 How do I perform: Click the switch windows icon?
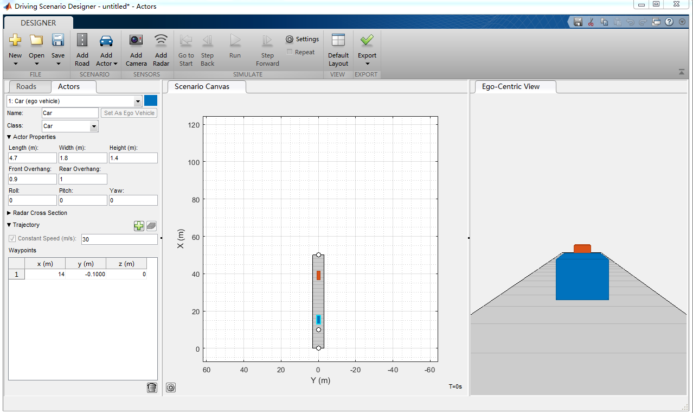[656, 22]
